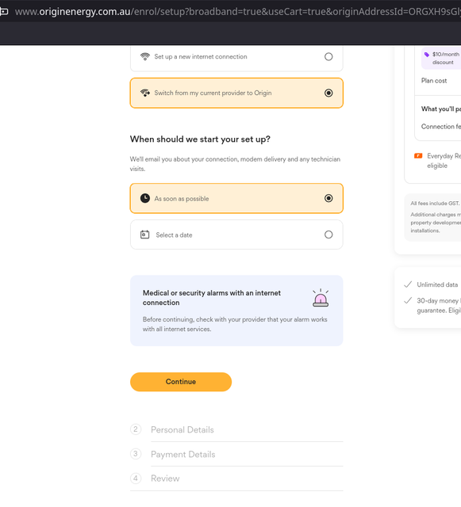Click the Continue button

181,382
